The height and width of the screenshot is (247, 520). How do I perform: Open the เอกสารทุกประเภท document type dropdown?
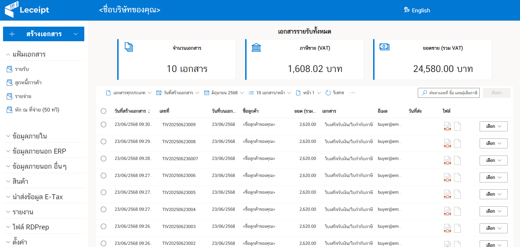(x=129, y=93)
